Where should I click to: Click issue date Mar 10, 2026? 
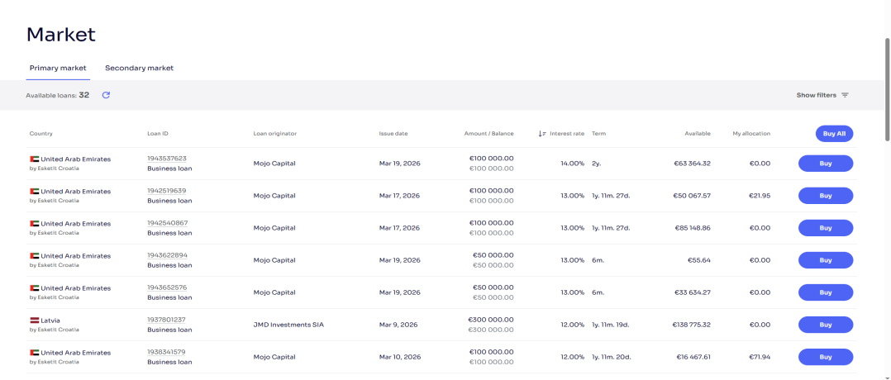click(x=400, y=357)
